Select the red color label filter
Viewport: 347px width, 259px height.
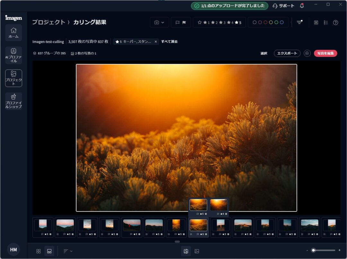265,23
